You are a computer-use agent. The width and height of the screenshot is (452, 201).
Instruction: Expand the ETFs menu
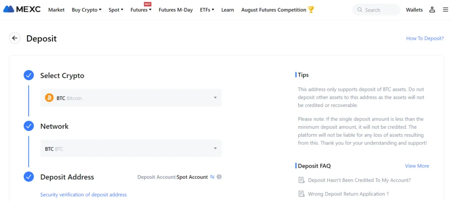[207, 10]
